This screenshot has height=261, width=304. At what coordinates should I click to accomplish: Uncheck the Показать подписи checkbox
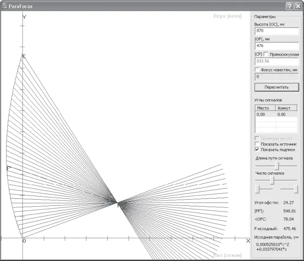[257, 149]
